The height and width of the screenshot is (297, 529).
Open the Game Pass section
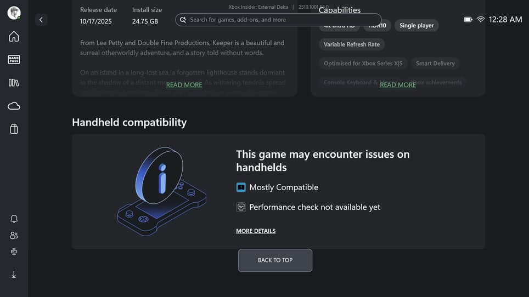[x=14, y=60]
